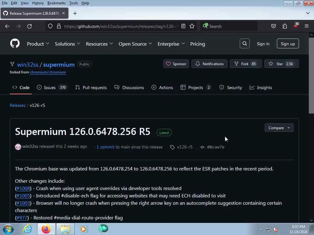Toggle reader view icon in address bar
The image size is (314, 235).
pos(183,26)
